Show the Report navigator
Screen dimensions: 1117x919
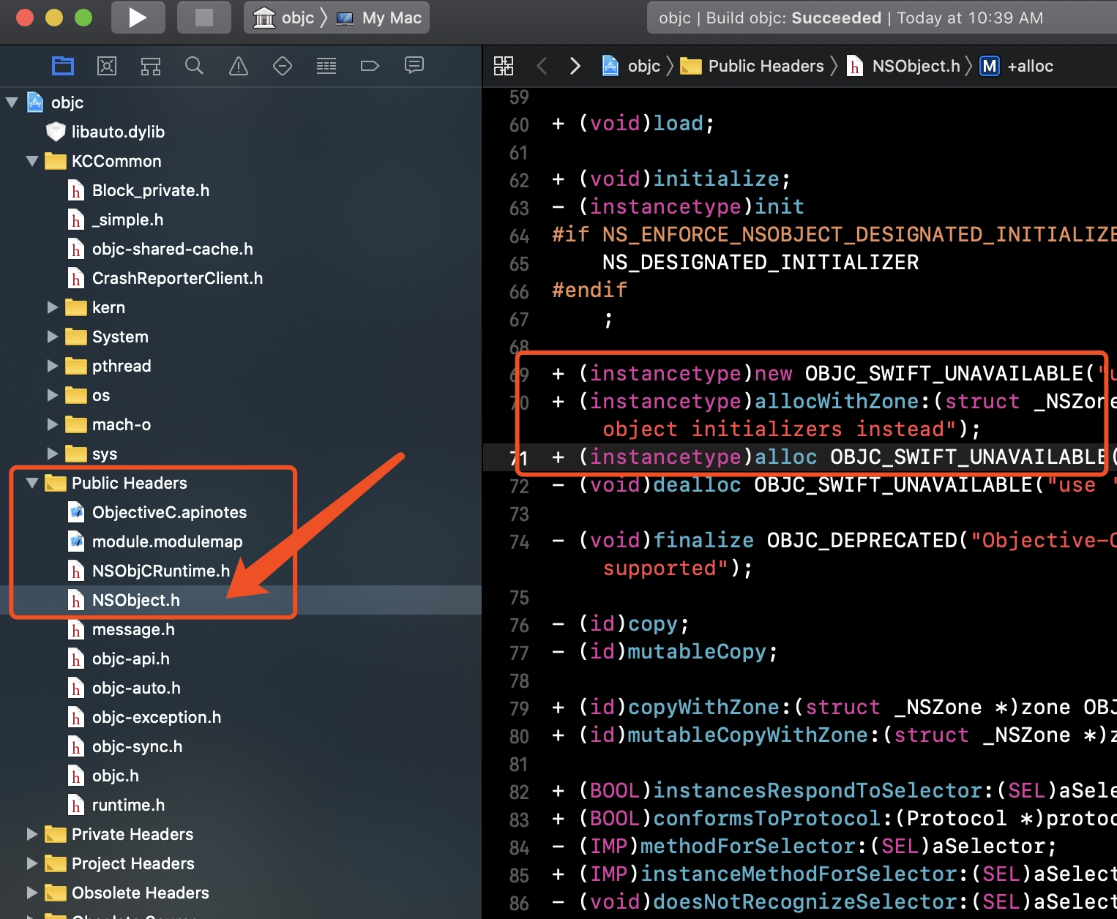pyautogui.click(x=414, y=66)
